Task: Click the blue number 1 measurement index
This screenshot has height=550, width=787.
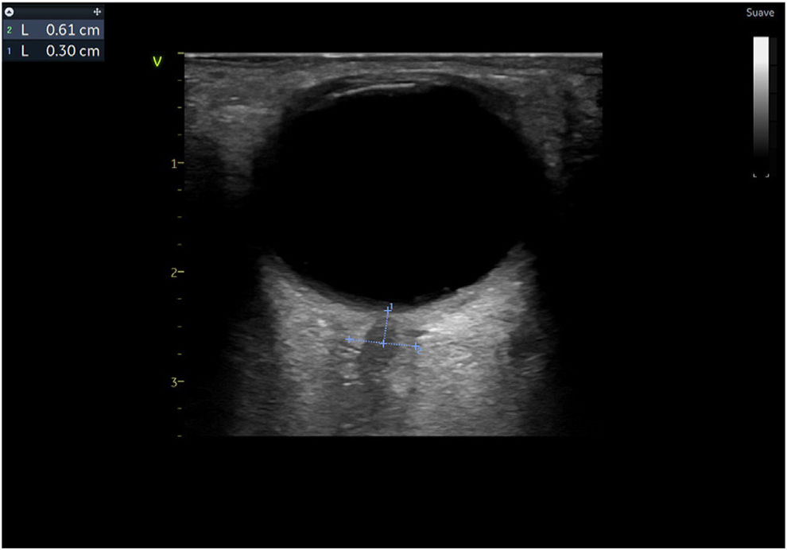Action: 10,51
